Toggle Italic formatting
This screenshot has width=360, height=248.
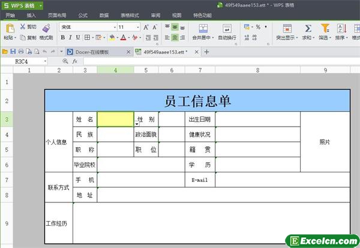(70, 37)
